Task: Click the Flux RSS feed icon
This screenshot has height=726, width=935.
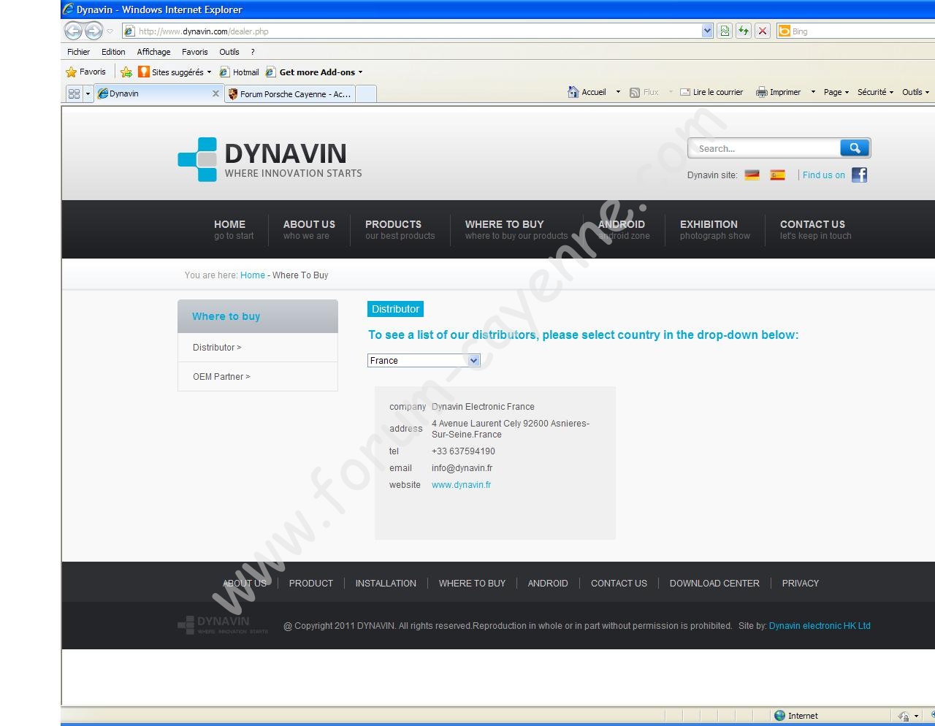Action: 635,92
